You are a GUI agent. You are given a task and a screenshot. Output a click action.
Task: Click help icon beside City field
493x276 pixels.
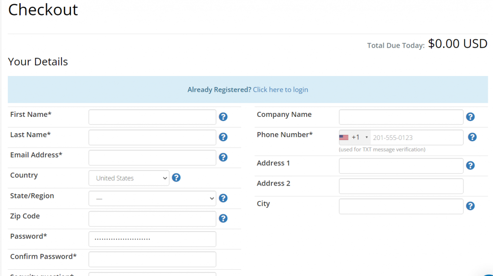click(470, 206)
